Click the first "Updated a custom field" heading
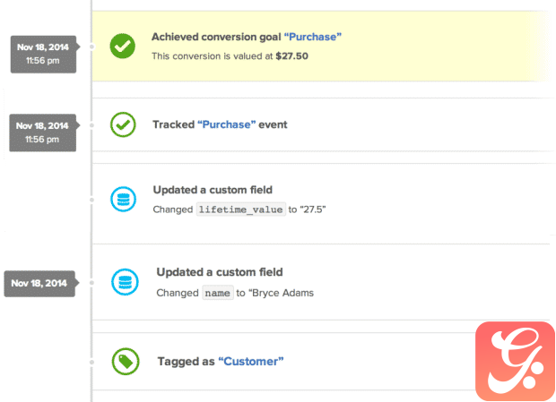Image resolution: width=556 pixels, height=402 pixels. [213, 190]
